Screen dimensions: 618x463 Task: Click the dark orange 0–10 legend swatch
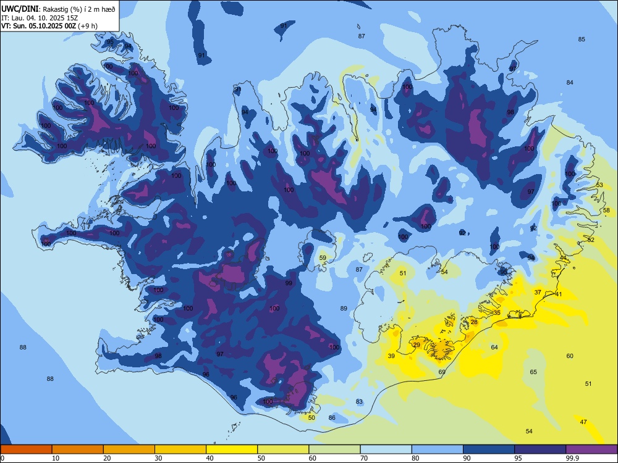pyautogui.click(x=26, y=449)
